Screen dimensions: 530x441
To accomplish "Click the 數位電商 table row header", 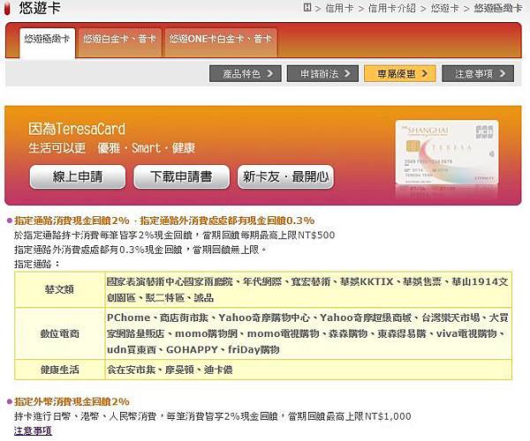I will click(x=59, y=333).
